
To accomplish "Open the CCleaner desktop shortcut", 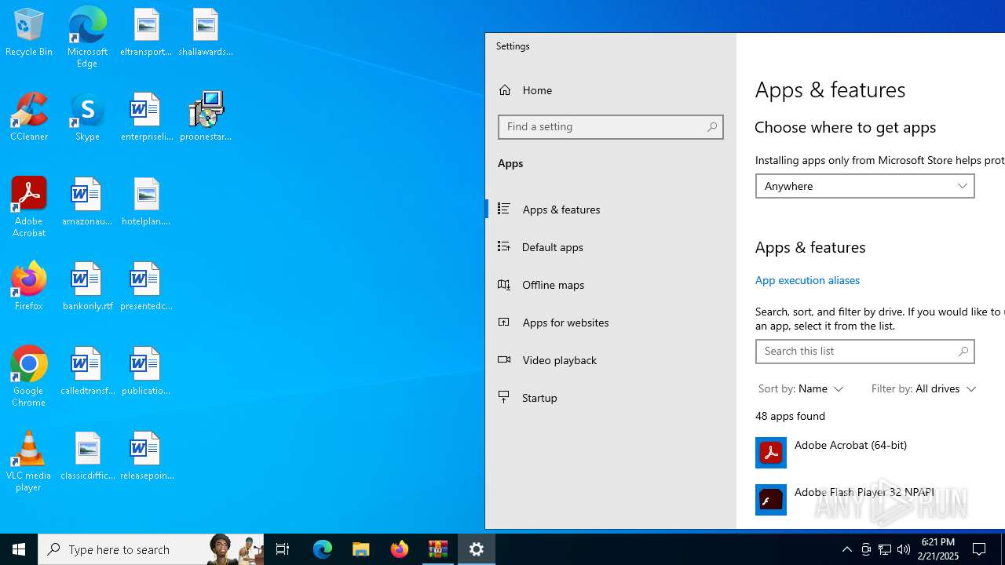I will pyautogui.click(x=29, y=118).
